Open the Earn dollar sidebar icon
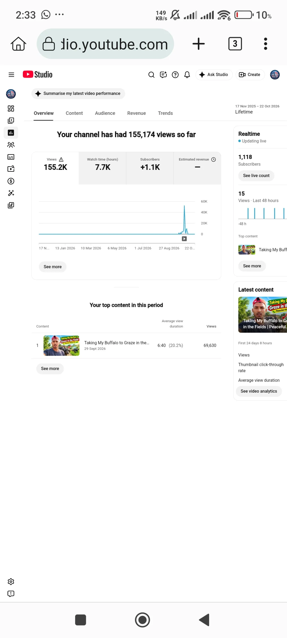 pos(11,181)
